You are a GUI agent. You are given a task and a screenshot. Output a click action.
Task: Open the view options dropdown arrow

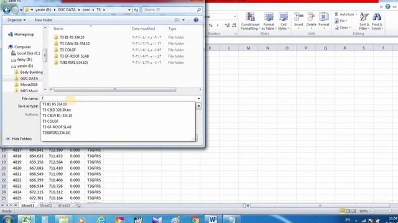183,20
